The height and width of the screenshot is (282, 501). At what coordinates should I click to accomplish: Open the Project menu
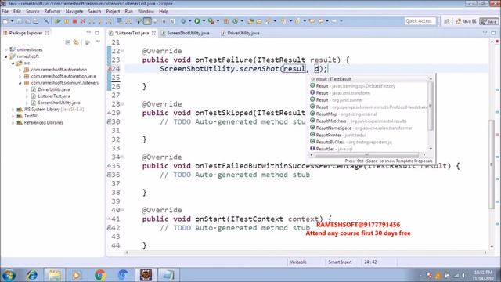click(113, 11)
